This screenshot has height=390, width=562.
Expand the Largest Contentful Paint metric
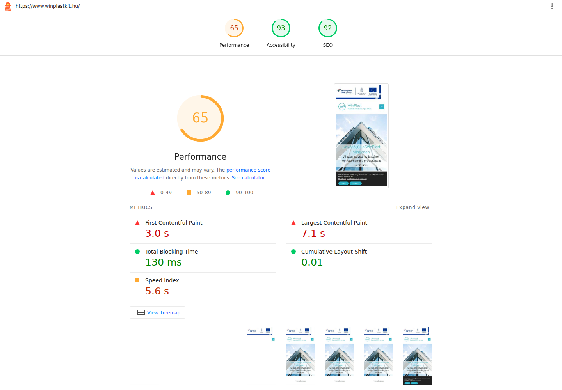click(359, 229)
